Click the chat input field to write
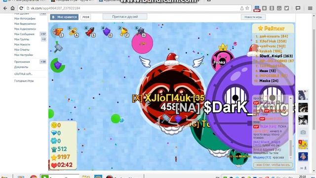The image size is (316, 178). (273, 165)
